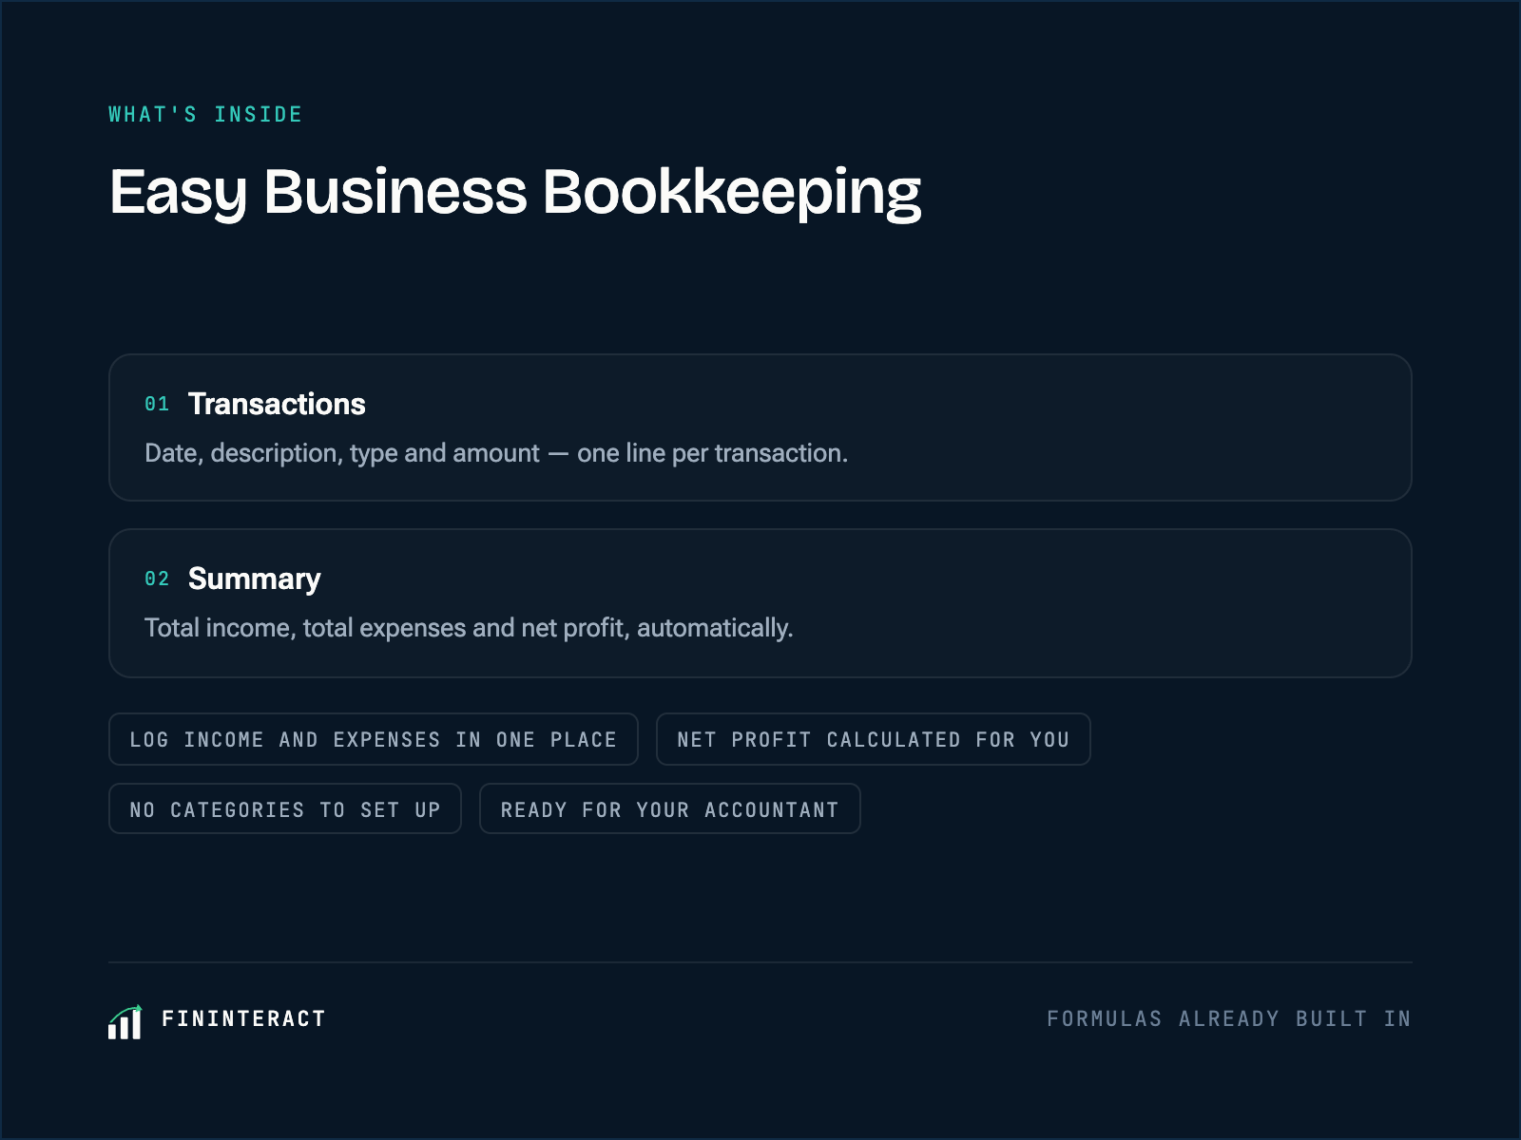Click the FININTERACT brand name text
This screenshot has width=1521, height=1140.
(x=243, y=1019)
